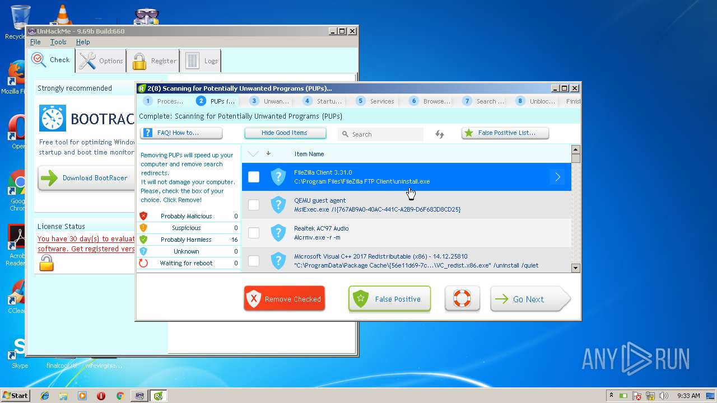This screenshot has width=717, height=403.
Task: Open the Options tab in UnHackMe
Action: click(x=101, y=61)
